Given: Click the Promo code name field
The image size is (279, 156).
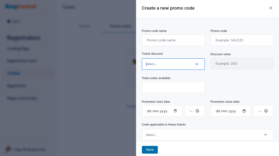Looking at the screenshot, I should pyautogui.click(x=173, y=40).
